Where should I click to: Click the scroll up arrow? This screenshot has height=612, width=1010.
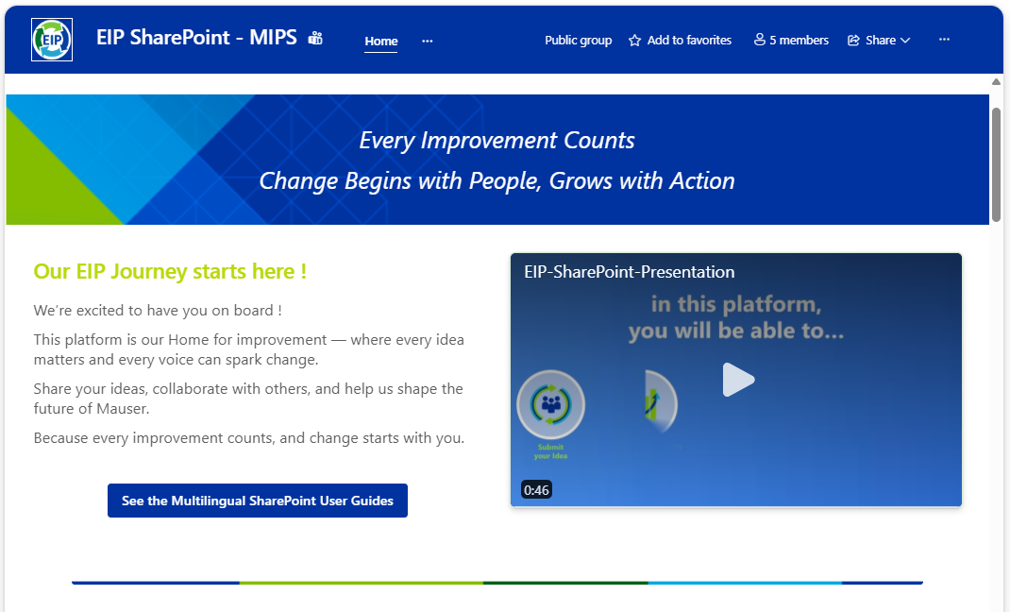tap(996, 82)
